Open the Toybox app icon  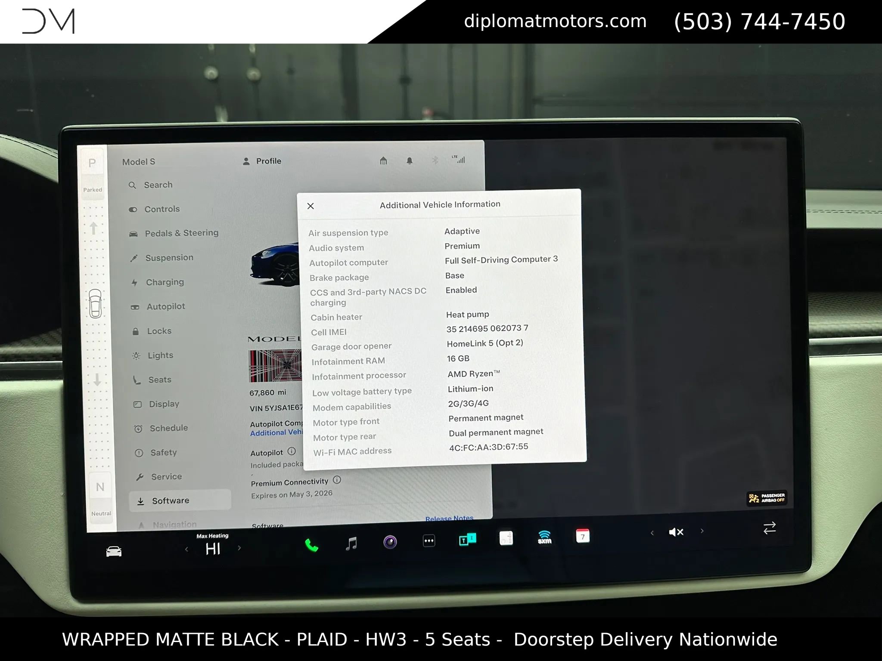467,539
